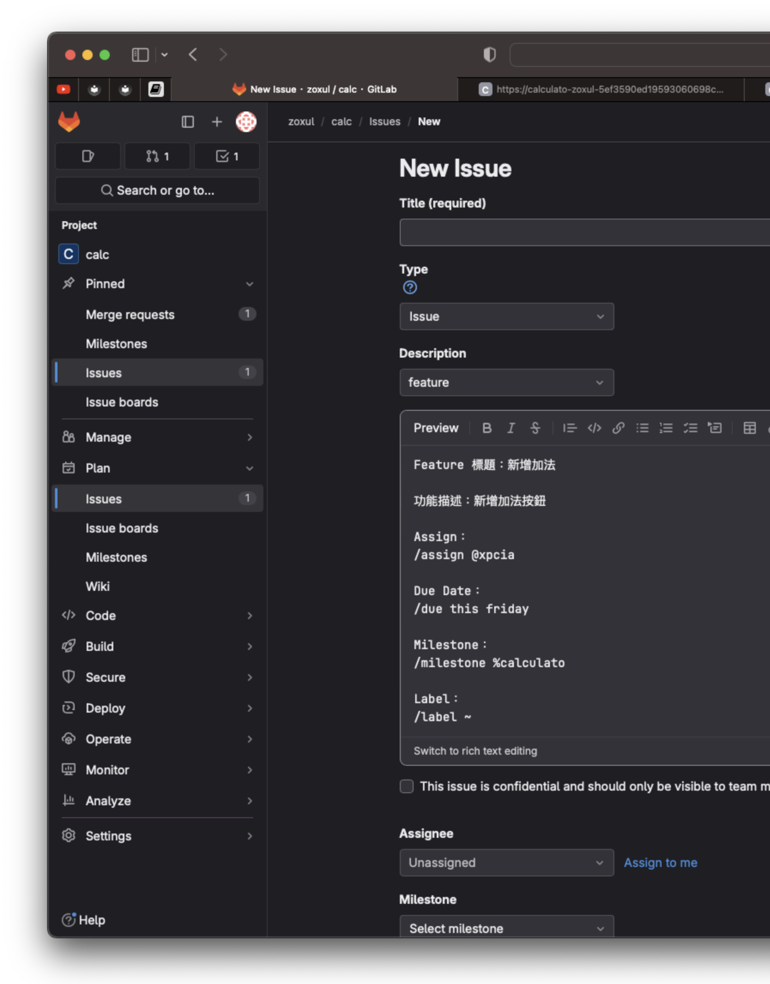Click the Bold formatting icon
This screenshot has width=770, height=984.
point(486,428)
